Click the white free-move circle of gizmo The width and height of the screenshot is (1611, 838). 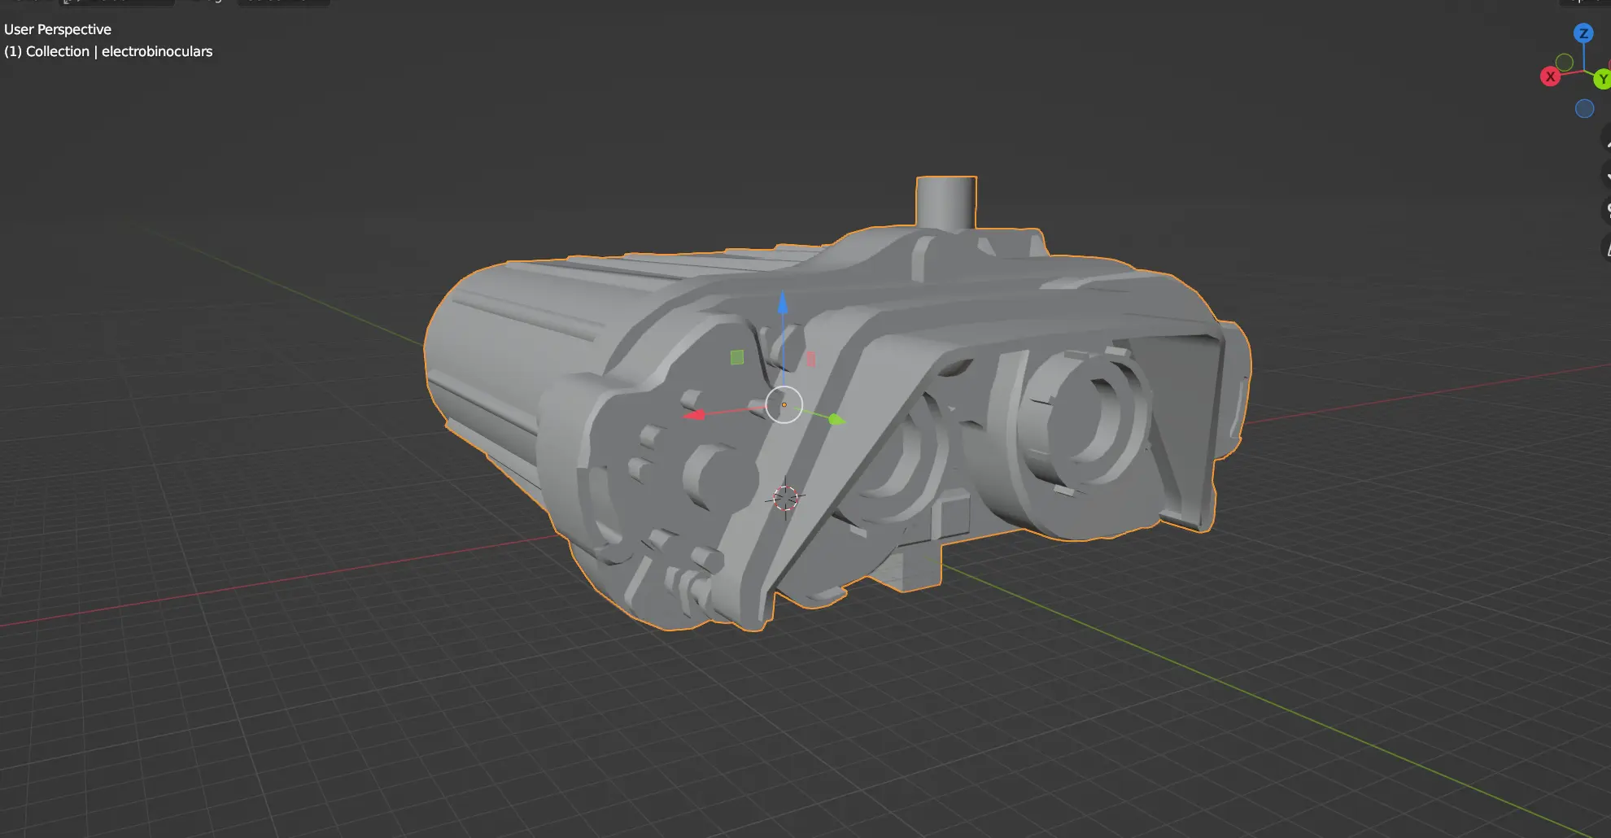[x=784, y=404]
